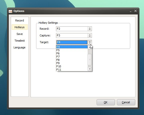144x115 pixels.
Task: Choose F8 in the dropdown list
Action: [x=72, y=60]
